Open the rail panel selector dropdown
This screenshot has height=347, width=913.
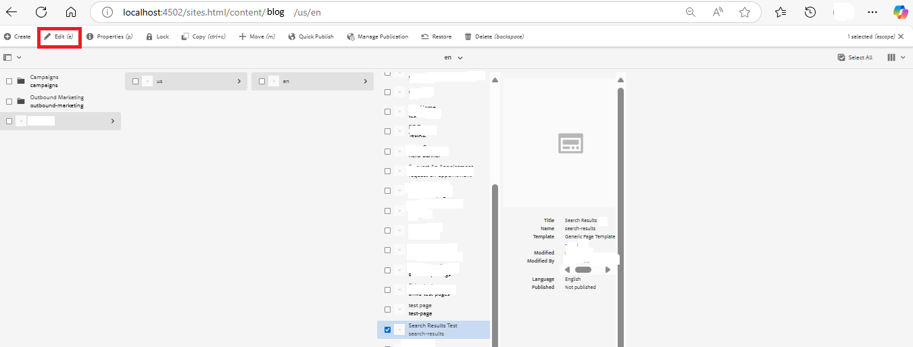coord(12,57)
